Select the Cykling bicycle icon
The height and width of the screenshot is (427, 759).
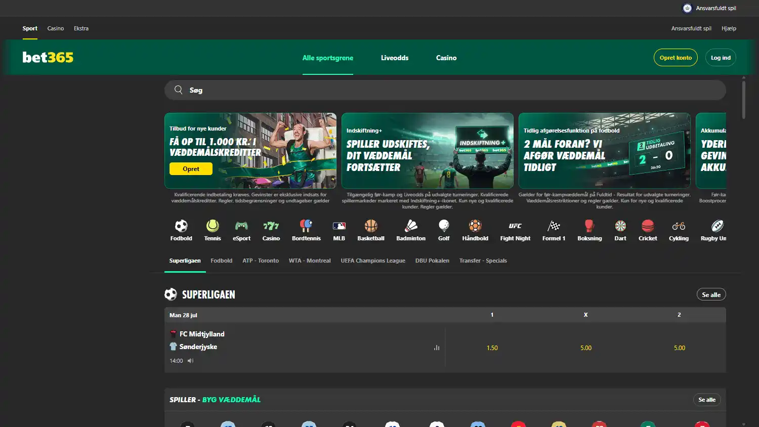[x=679, y=226]
